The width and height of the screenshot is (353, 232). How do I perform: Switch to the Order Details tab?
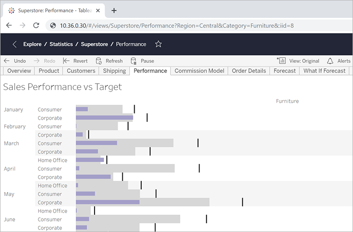[249, 71]
